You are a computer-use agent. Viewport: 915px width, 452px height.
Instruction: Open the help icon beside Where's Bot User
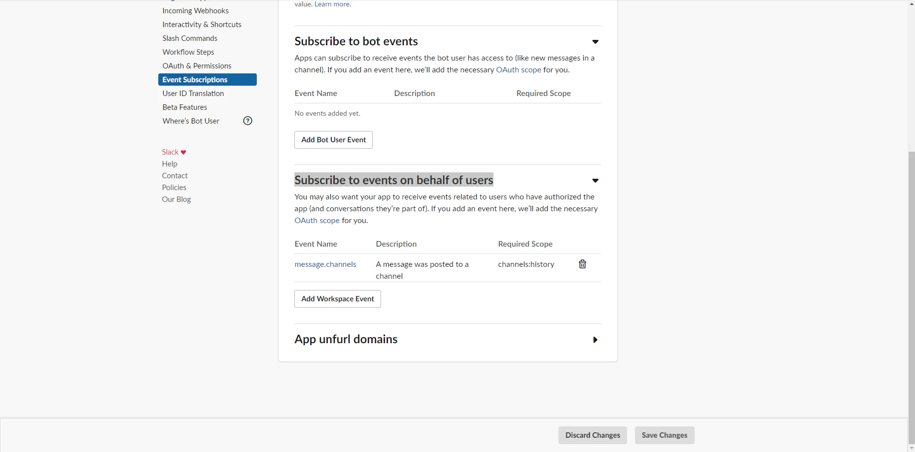click(x=248, y=121)
